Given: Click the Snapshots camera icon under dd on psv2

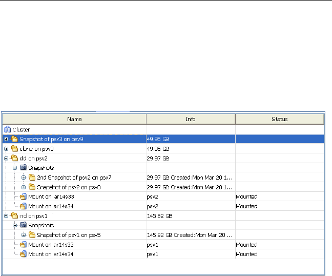Looking at the screenshot, I should pos(23,168).
